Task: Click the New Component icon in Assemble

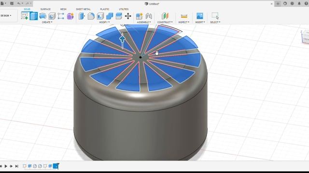Action: click(x=139, y=16)
